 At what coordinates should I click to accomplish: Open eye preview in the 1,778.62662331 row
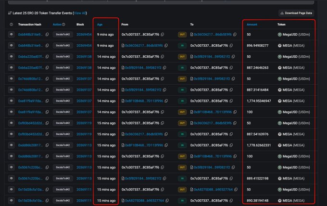click(11, 145)
